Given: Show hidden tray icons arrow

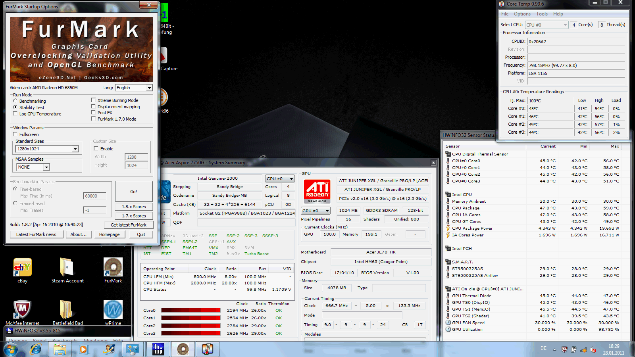Looking at the screenshot, I should (554, 349).
